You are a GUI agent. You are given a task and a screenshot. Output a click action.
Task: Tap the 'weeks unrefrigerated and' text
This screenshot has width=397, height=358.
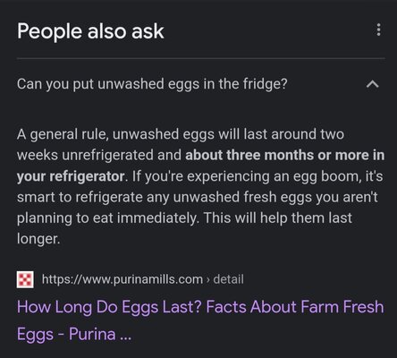(x=99, y=155)
